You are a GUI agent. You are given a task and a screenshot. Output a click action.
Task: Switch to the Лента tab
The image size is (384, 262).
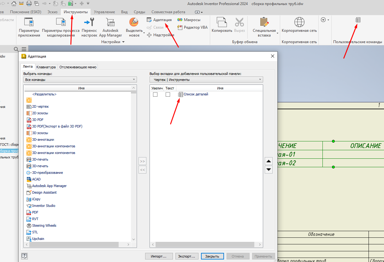(28, 67)
